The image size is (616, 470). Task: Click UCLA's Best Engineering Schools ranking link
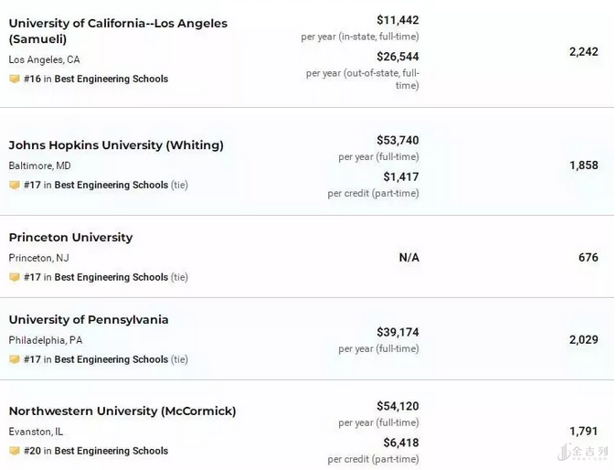tap(111, 80)
